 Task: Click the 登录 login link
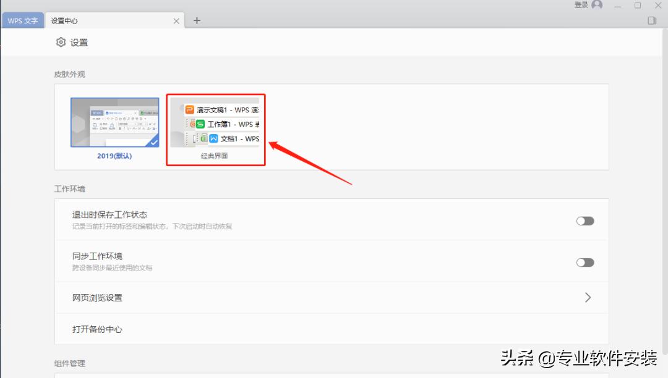click(581, 5)
